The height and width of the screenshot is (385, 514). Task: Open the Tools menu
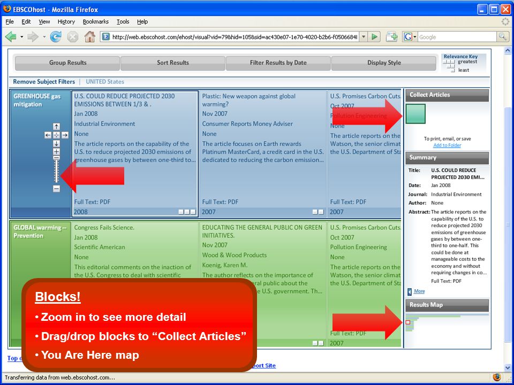123,21
